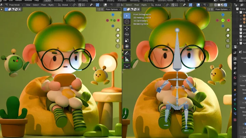
Task: Toggle the highlighted gizmo button in left header
Action: pyautogui.click(x=97, y=5)
